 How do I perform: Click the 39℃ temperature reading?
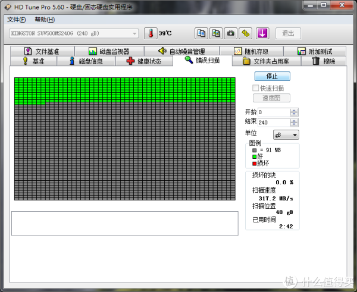coord(165,33)
